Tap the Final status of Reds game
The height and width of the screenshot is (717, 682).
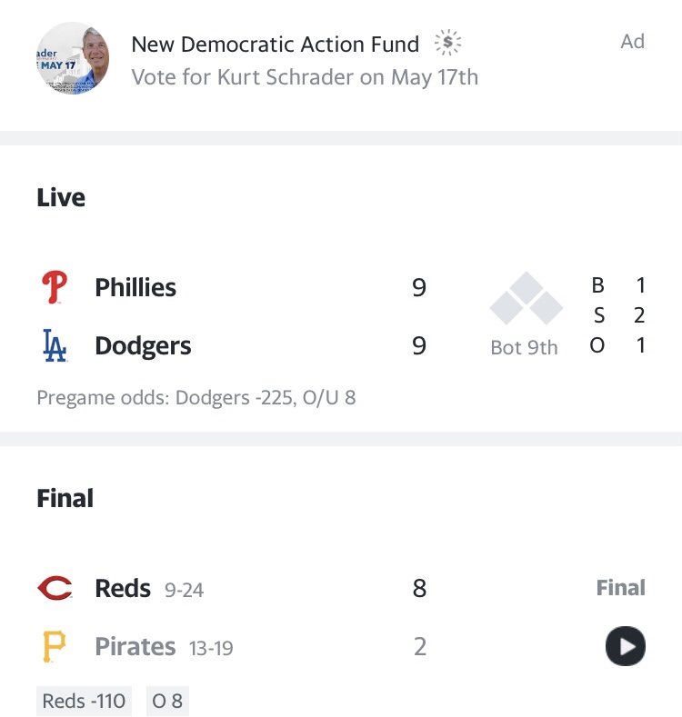(620, 588)
